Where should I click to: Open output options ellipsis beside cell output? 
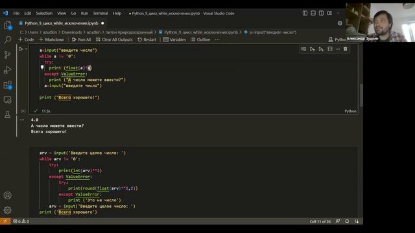(x=22, y=120)
